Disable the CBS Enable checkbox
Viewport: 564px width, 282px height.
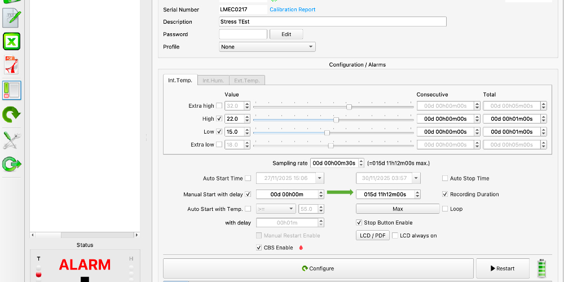259,248
